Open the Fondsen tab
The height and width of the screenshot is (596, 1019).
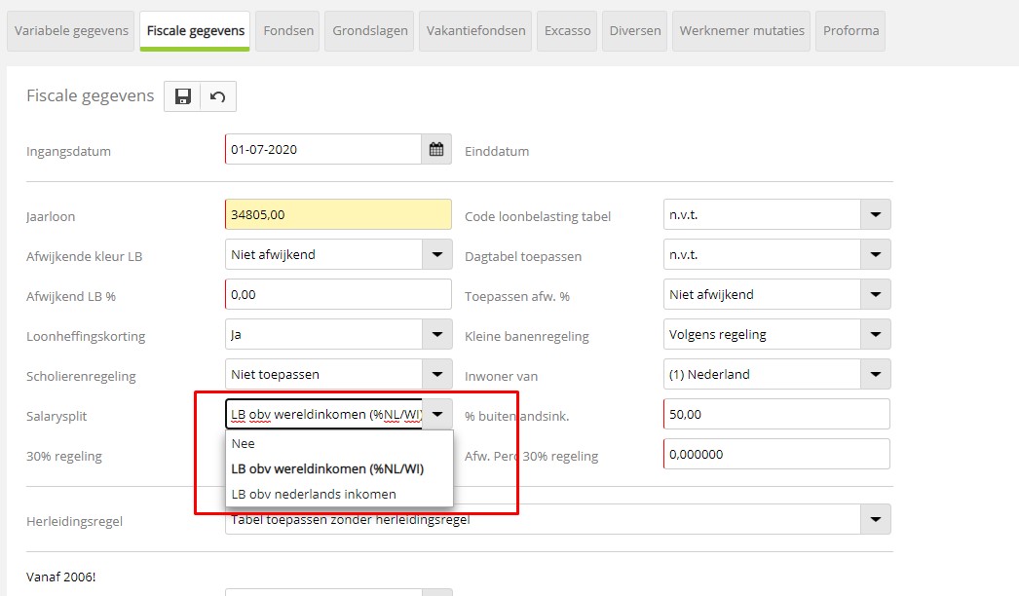(x=288, y=30)
